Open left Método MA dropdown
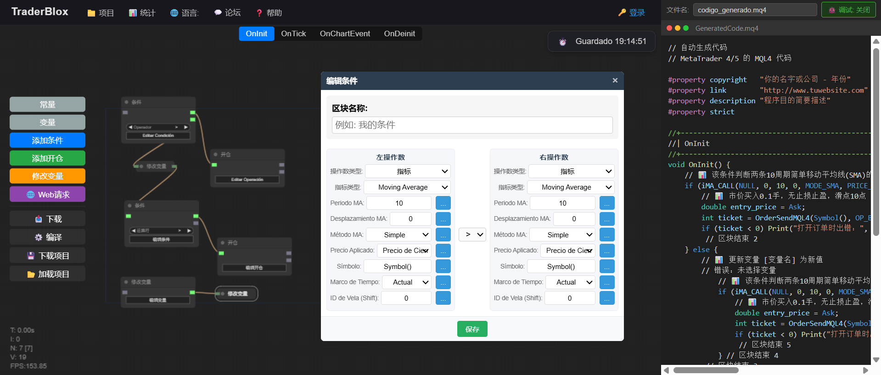 coord(399,235)
